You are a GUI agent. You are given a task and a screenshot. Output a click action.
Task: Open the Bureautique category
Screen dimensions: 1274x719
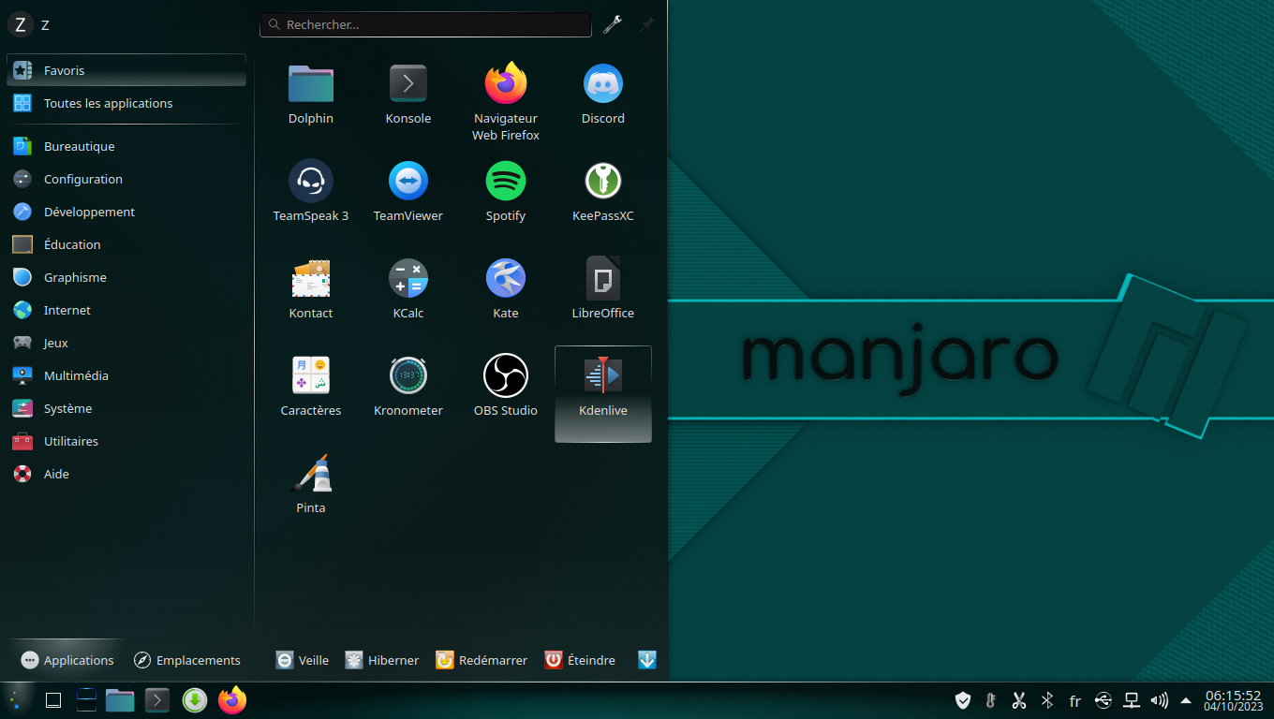126,146
